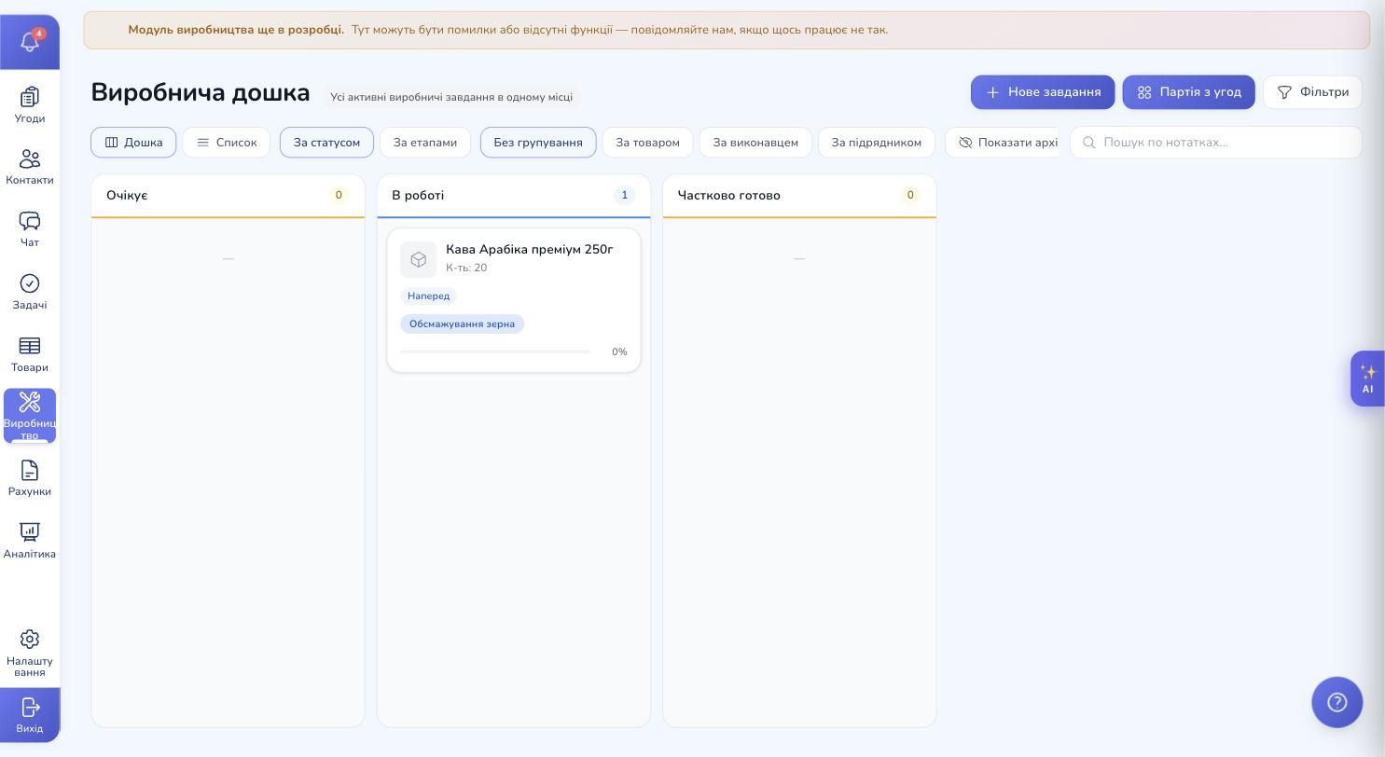Click the search magnifier icon
The height and width of the screenshot is (757, 1385).
click(1088, 143)
